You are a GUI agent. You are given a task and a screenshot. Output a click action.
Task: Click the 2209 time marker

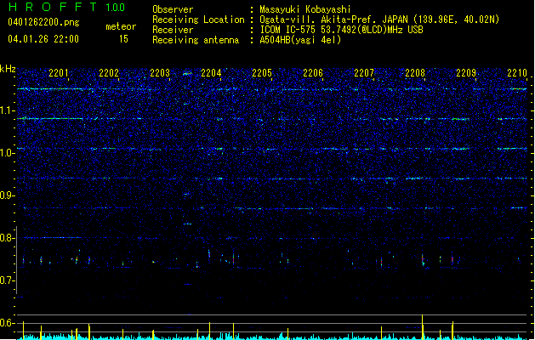click(466, 72)
